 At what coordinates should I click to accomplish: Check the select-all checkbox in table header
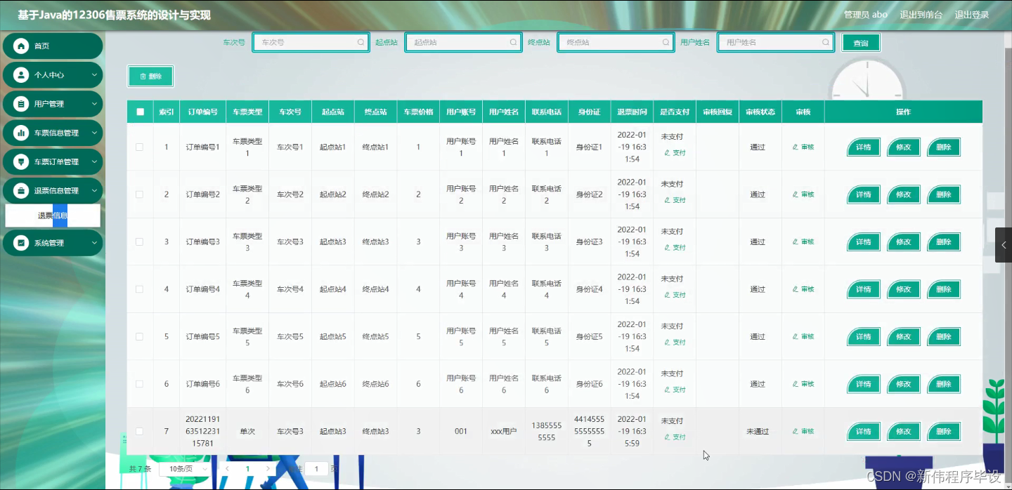[x=140, y=111]
